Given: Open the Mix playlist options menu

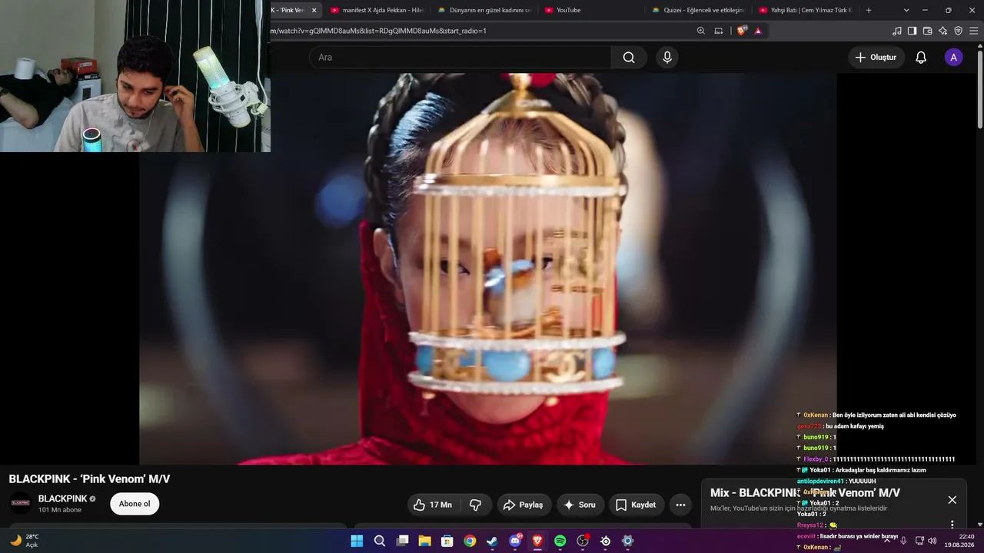Looking at the screenshot, I should [952, 525].
